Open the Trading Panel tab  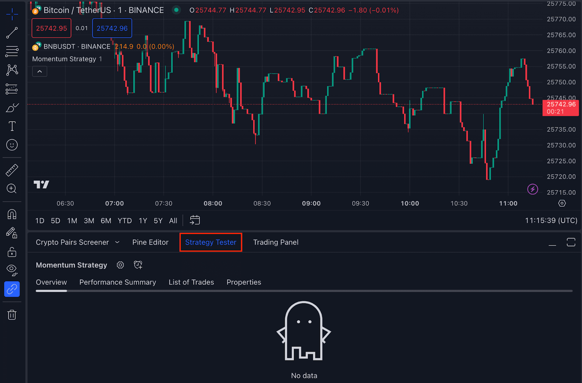(276, 242)
